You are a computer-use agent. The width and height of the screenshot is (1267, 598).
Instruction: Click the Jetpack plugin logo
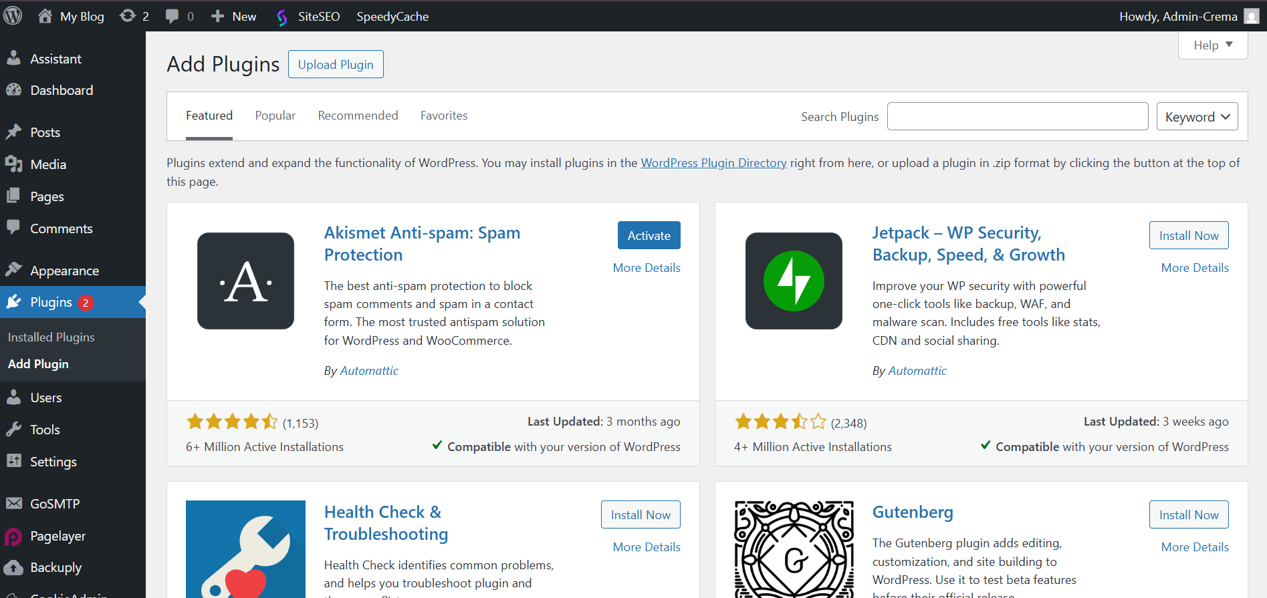tap(794, 281)
